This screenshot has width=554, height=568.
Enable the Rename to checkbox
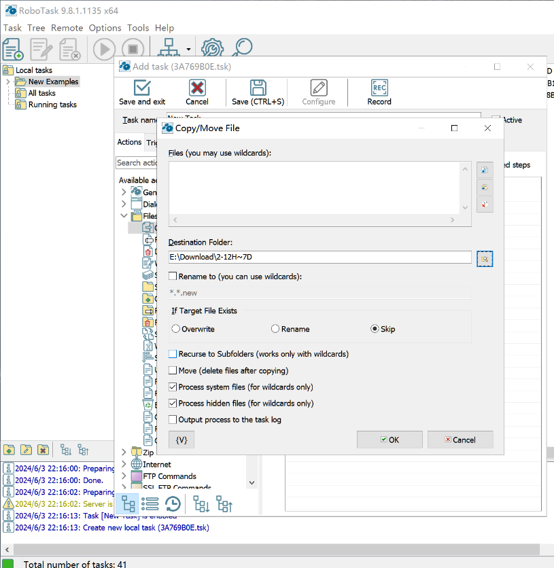(173, 277)
